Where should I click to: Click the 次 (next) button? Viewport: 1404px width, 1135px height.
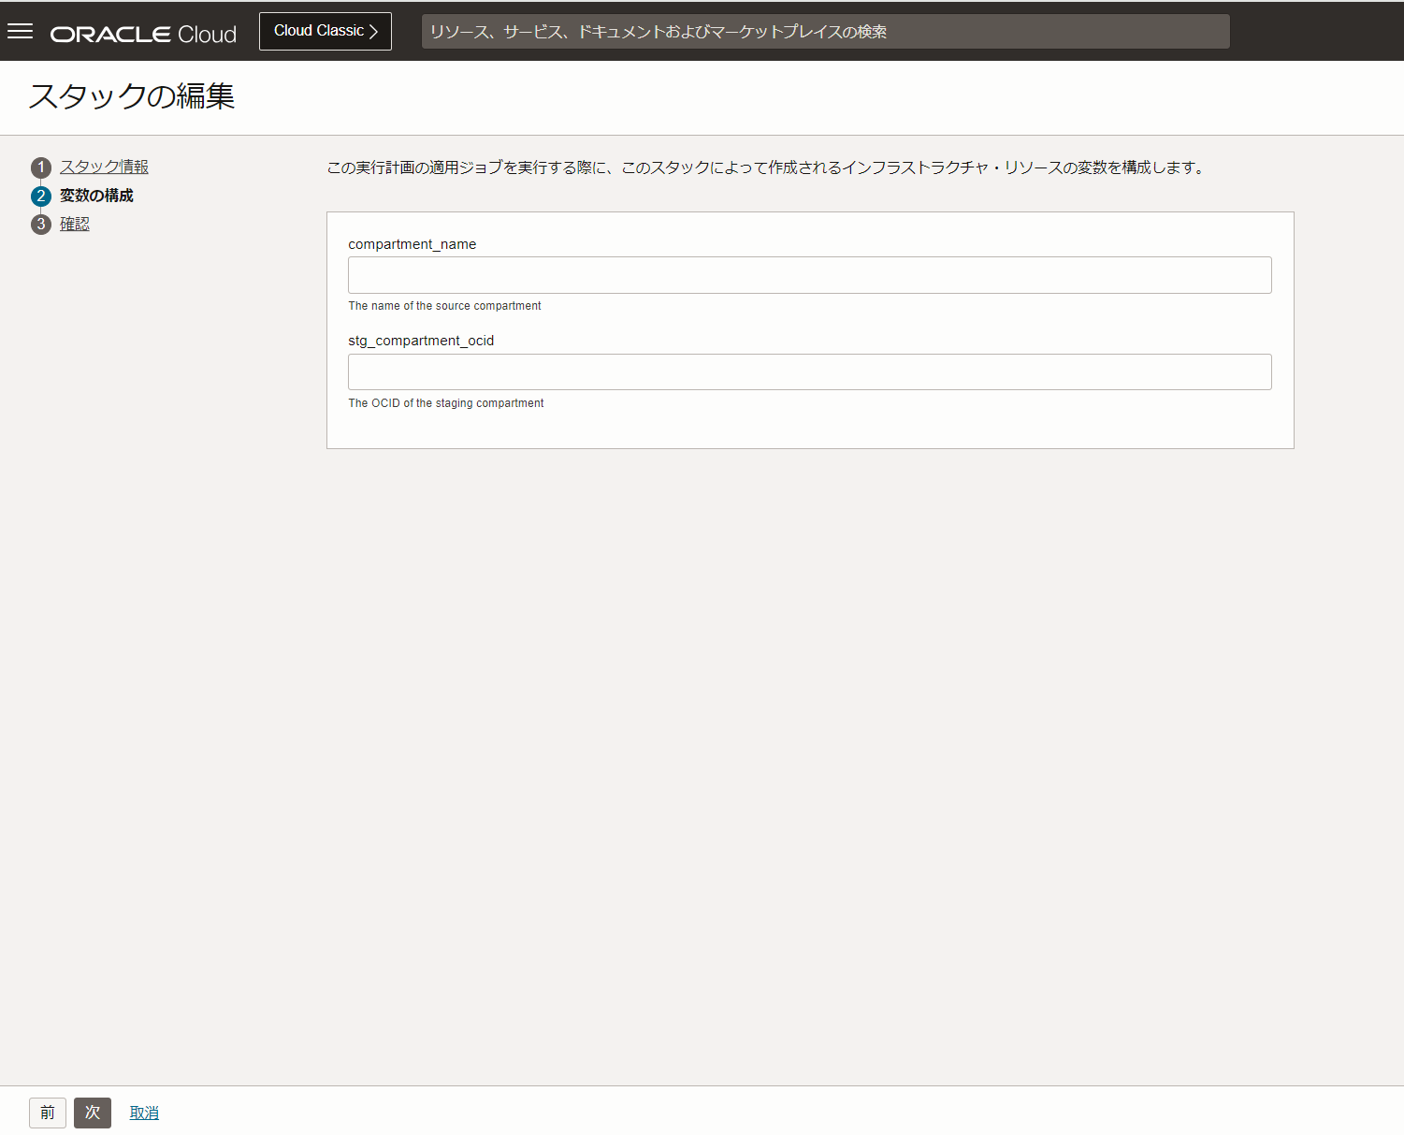click(93, 1113)
